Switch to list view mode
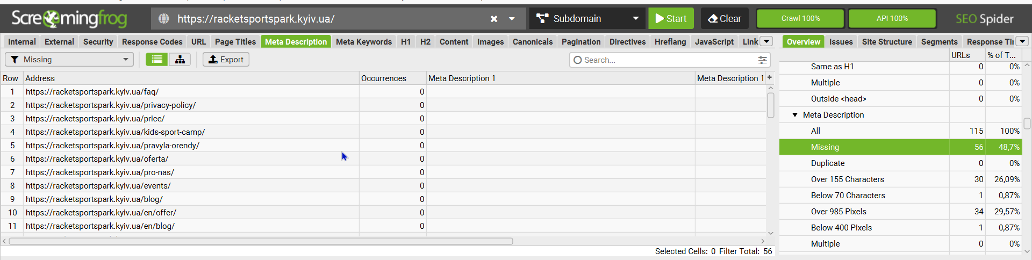 (157, 60)
